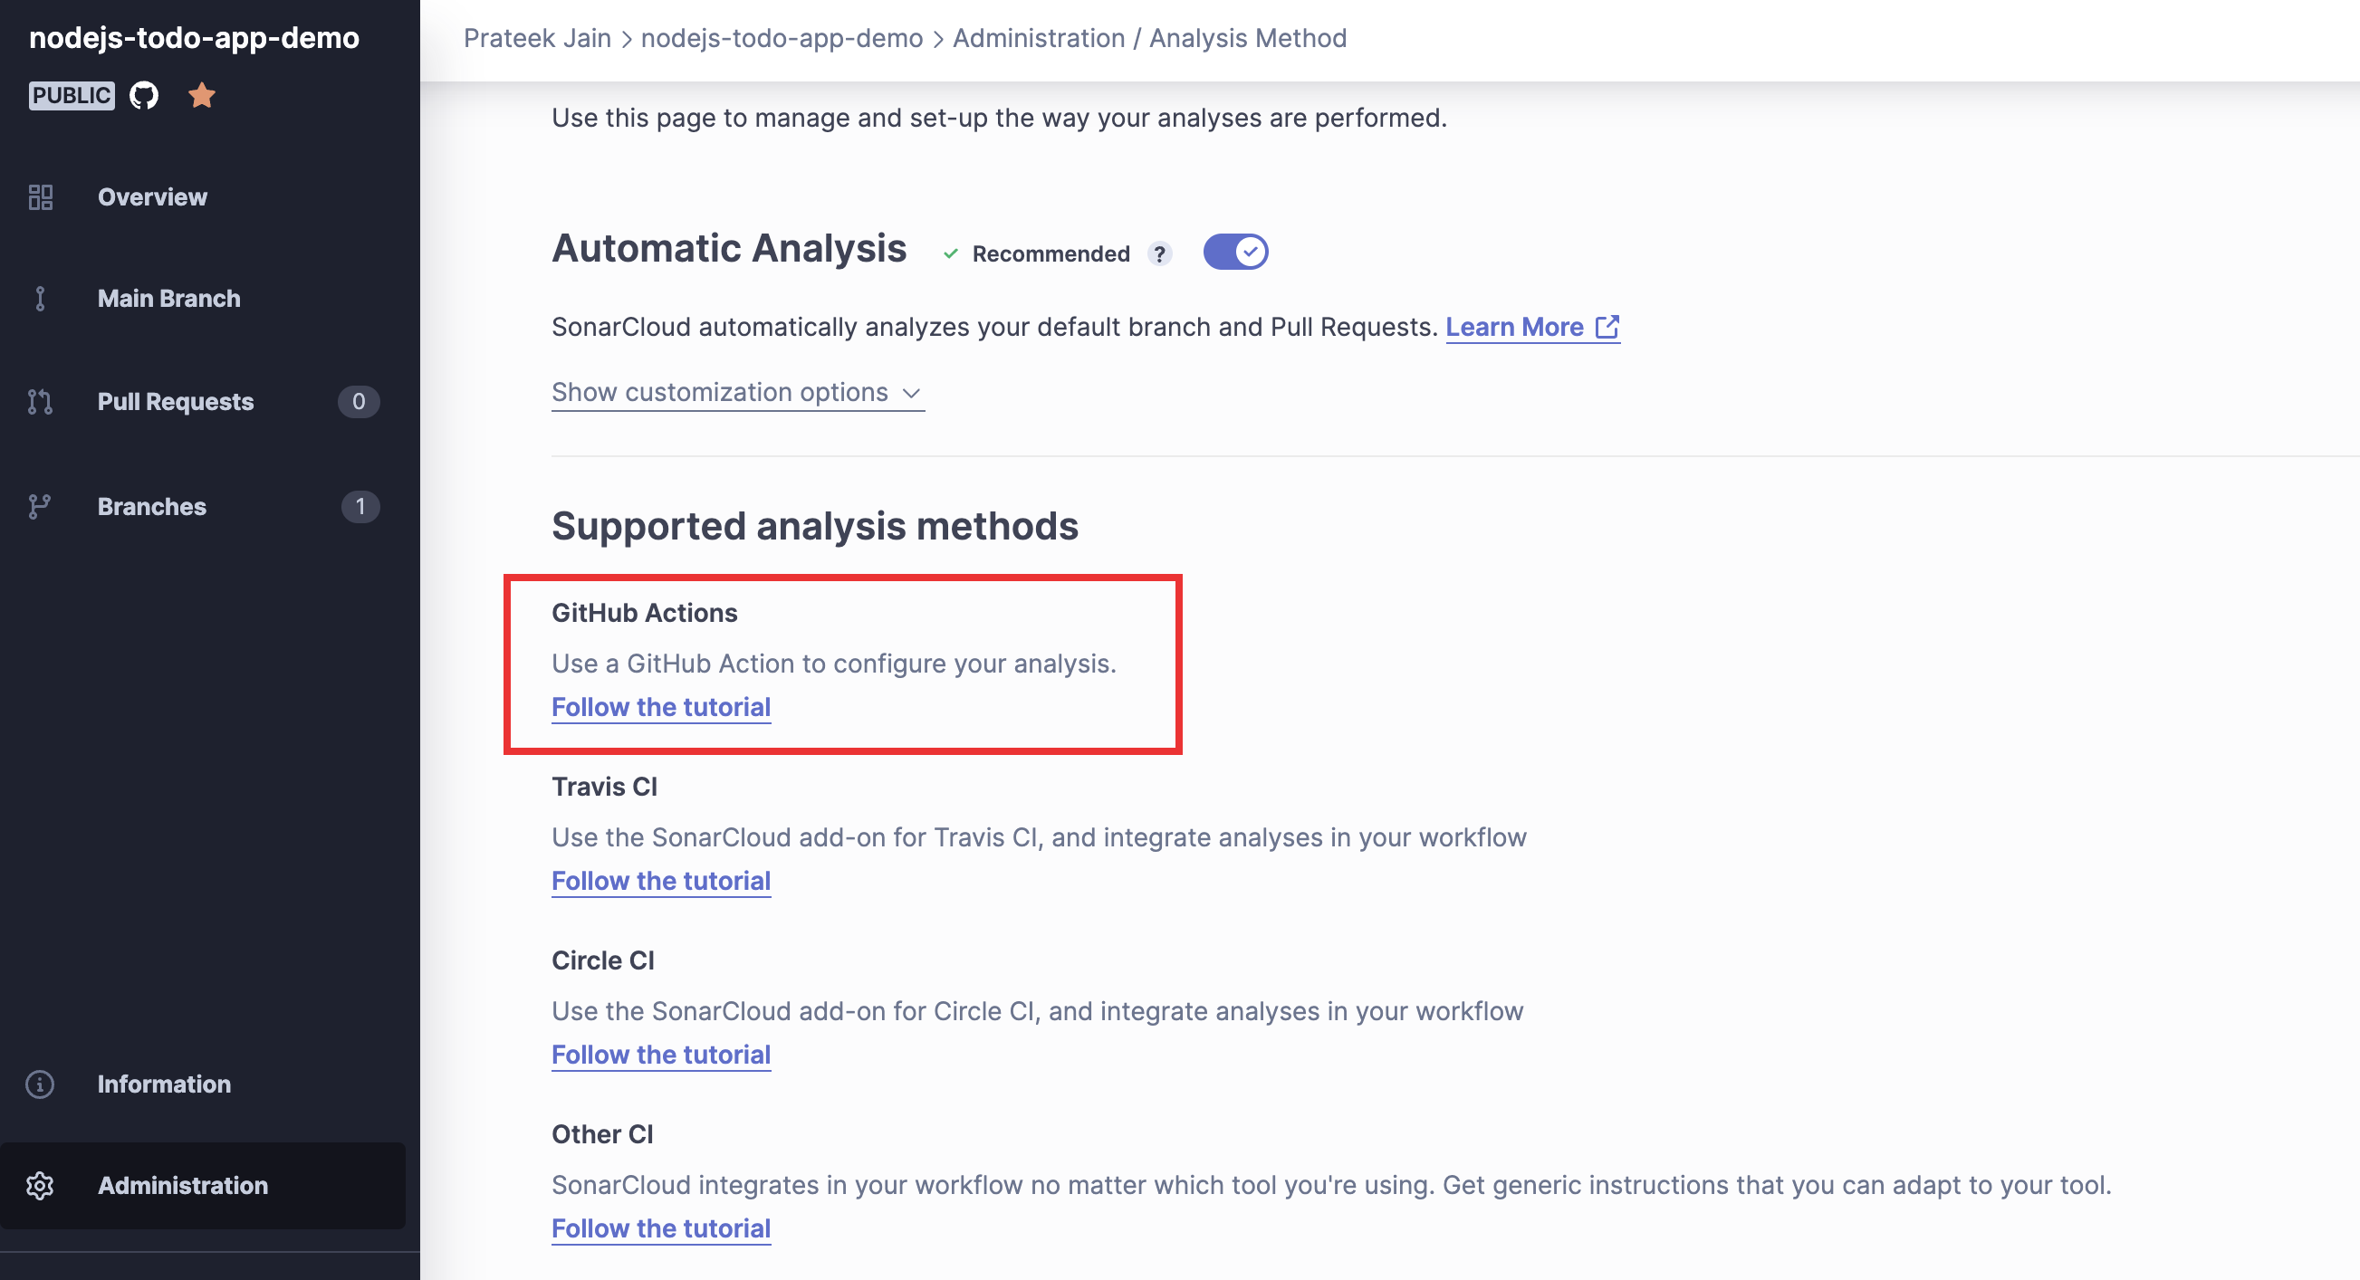Click the Overview grid icon
This screenshot has height=1280, width=2360.
pos(41,196)
